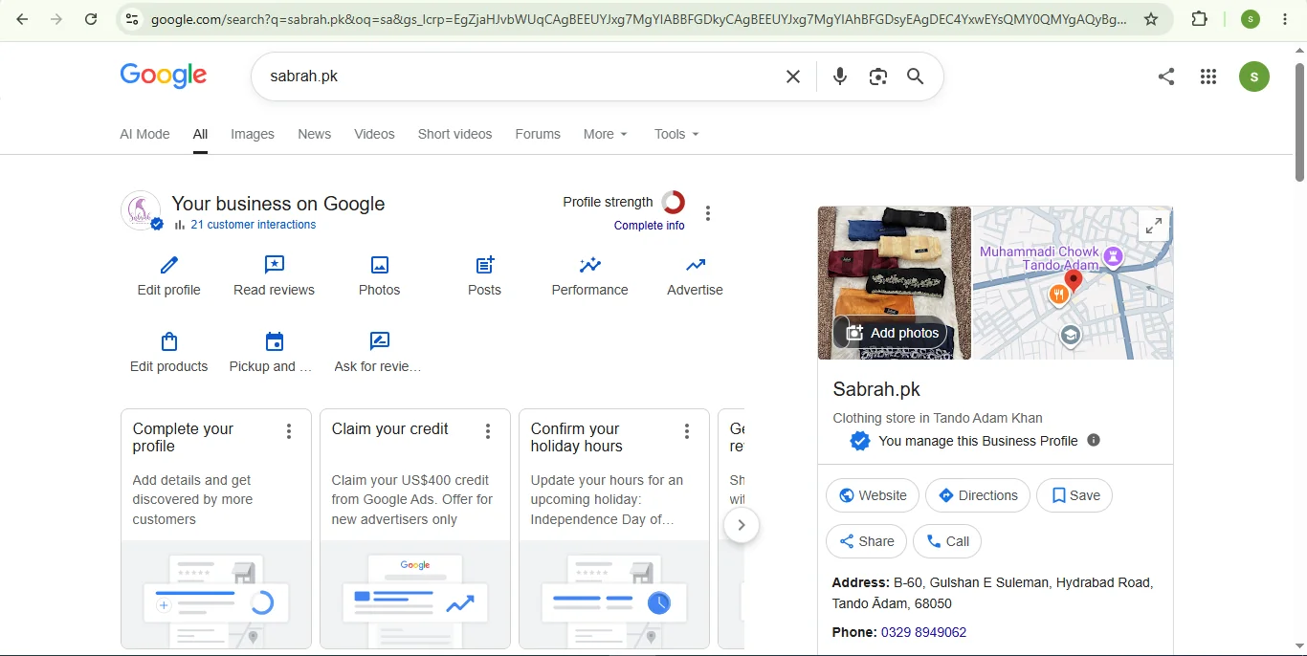Expand the map to full view

(1154, 227)
